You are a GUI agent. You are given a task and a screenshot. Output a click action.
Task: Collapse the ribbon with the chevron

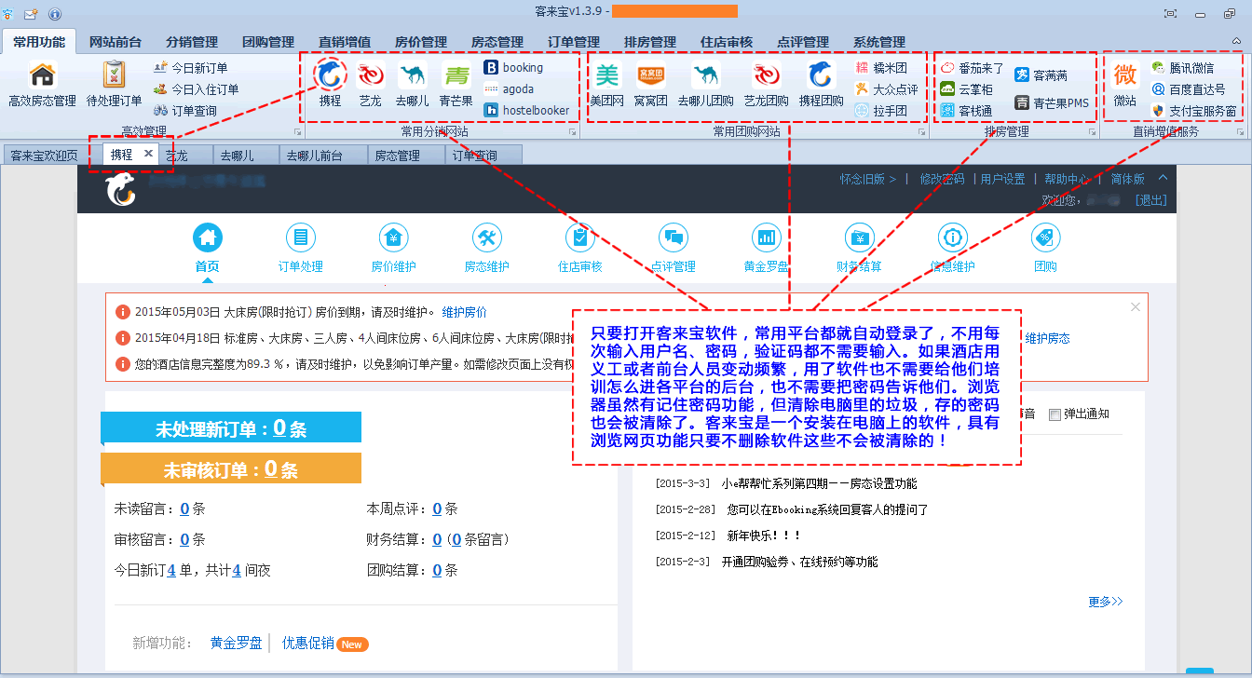(x=1236, y=42)
